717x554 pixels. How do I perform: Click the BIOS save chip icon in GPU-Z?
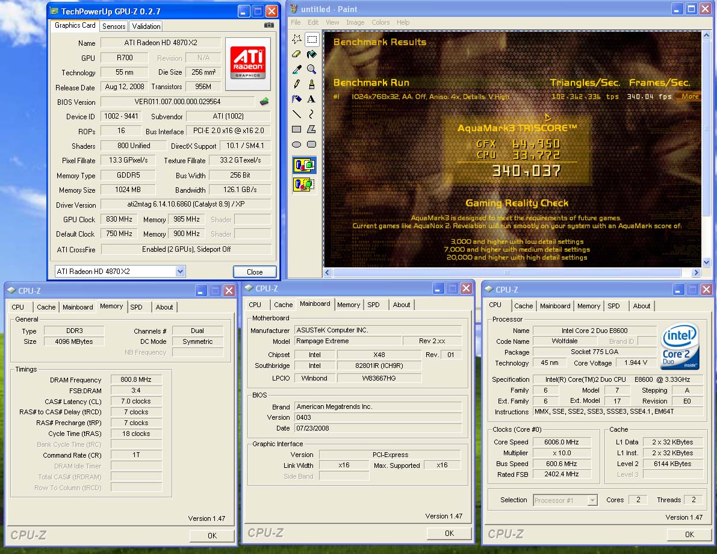(x=264, y=102)
